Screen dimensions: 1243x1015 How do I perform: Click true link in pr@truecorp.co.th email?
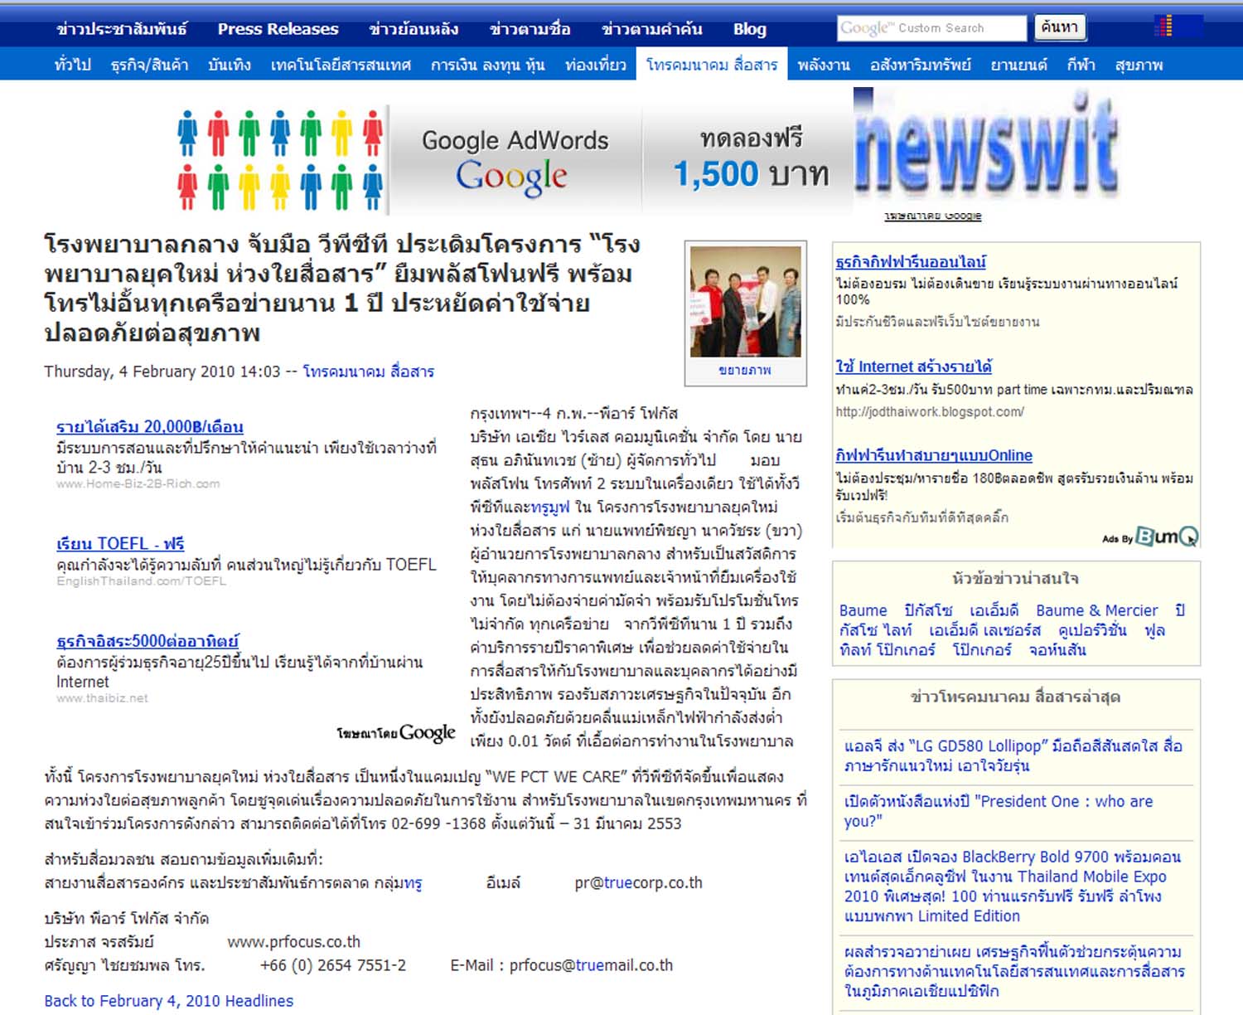click(x=618, y=883)
